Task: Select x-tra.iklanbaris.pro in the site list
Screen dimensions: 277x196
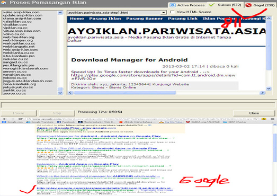Action: click(x=19, y=56)
